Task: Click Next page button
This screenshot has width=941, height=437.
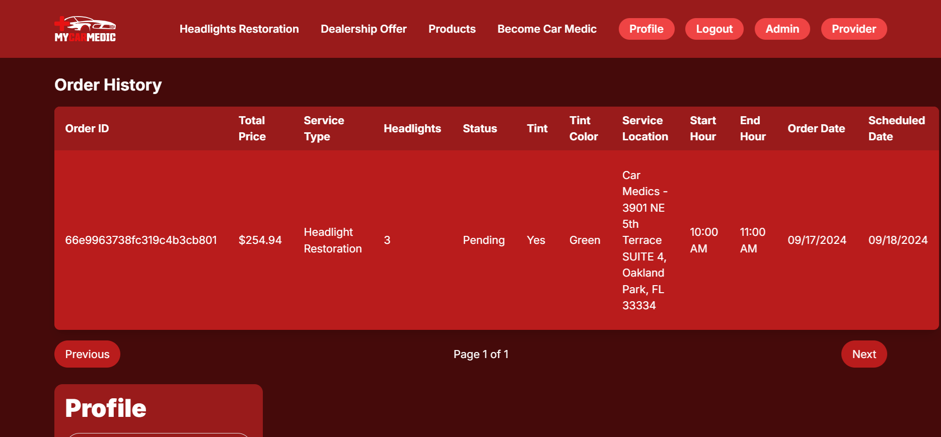Action: [863, 354]
